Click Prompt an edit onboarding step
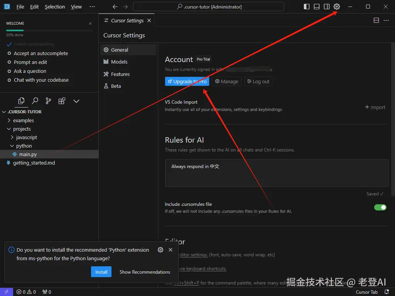This screenshot has height=296, width=395. 27,62
